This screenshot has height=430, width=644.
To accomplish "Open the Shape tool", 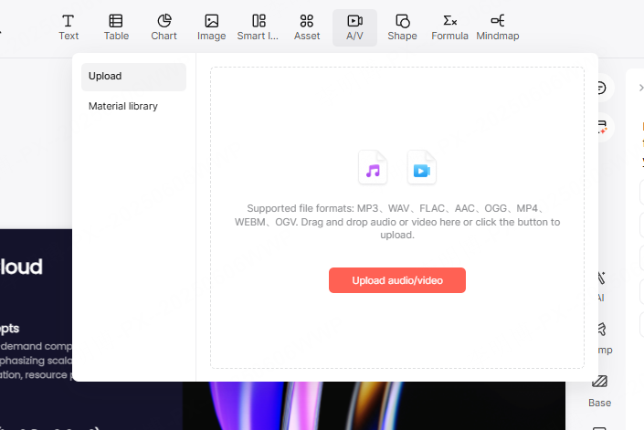I will [402, 27].
